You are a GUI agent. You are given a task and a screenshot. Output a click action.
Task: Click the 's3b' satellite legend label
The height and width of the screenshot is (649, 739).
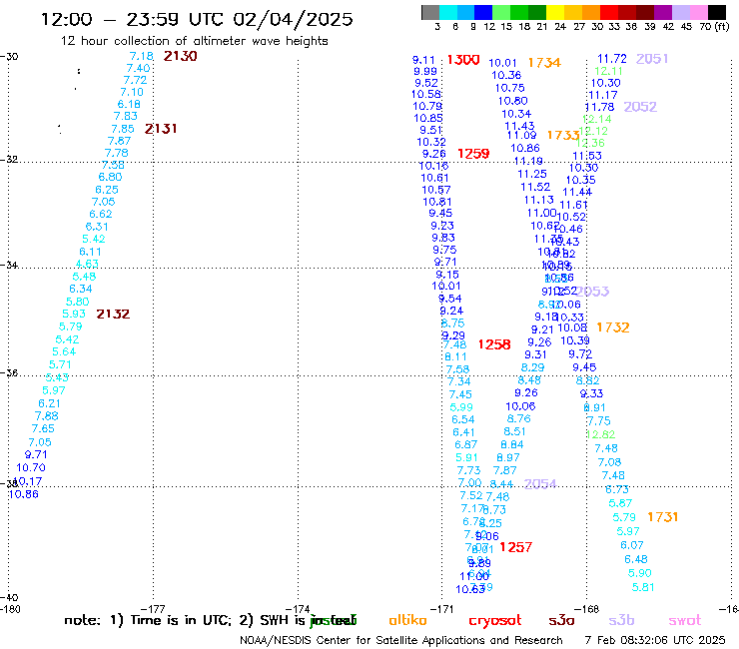tap(621, 620)
